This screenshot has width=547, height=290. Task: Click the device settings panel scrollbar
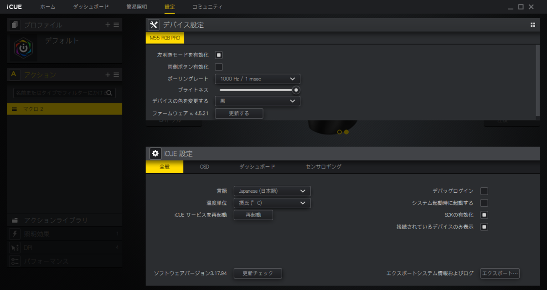(537, 80)
